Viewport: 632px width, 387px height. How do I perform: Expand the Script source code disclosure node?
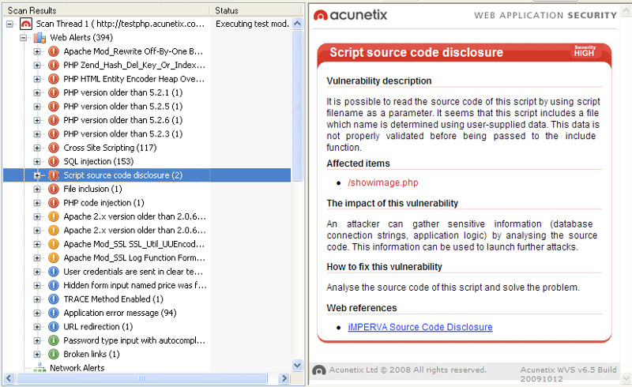37,175
